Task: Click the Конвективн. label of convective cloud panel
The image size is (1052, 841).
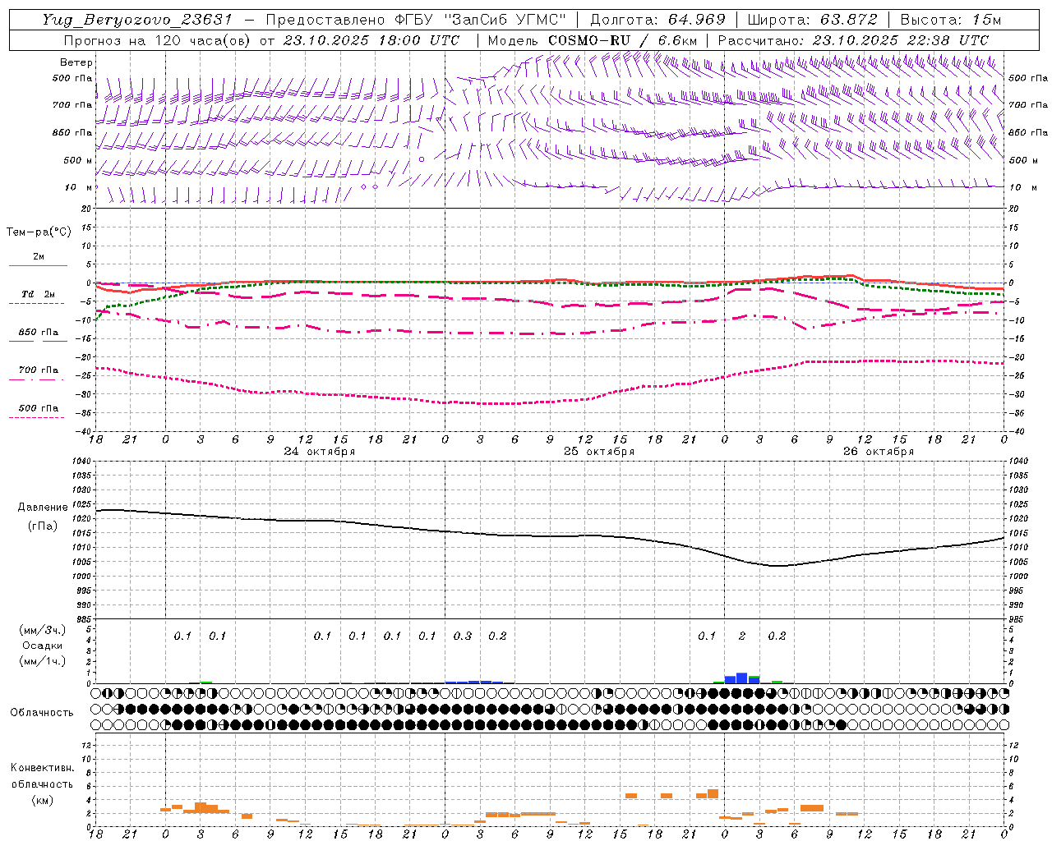Action: point(42,768)
